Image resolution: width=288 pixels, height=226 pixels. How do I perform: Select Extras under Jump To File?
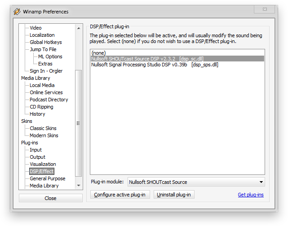click(45, 64)
